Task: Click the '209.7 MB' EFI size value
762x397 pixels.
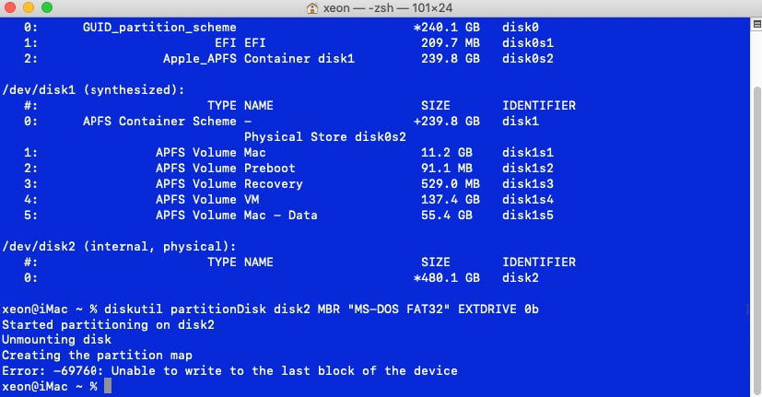Action: tap(450, 42)
